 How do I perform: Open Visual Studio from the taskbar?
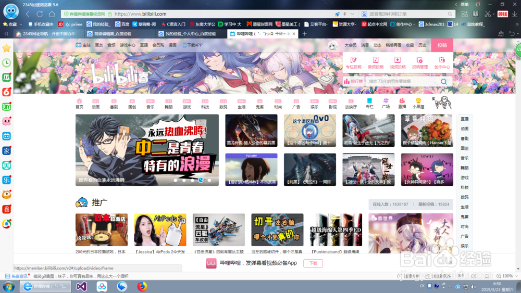[x=81, y=286]
